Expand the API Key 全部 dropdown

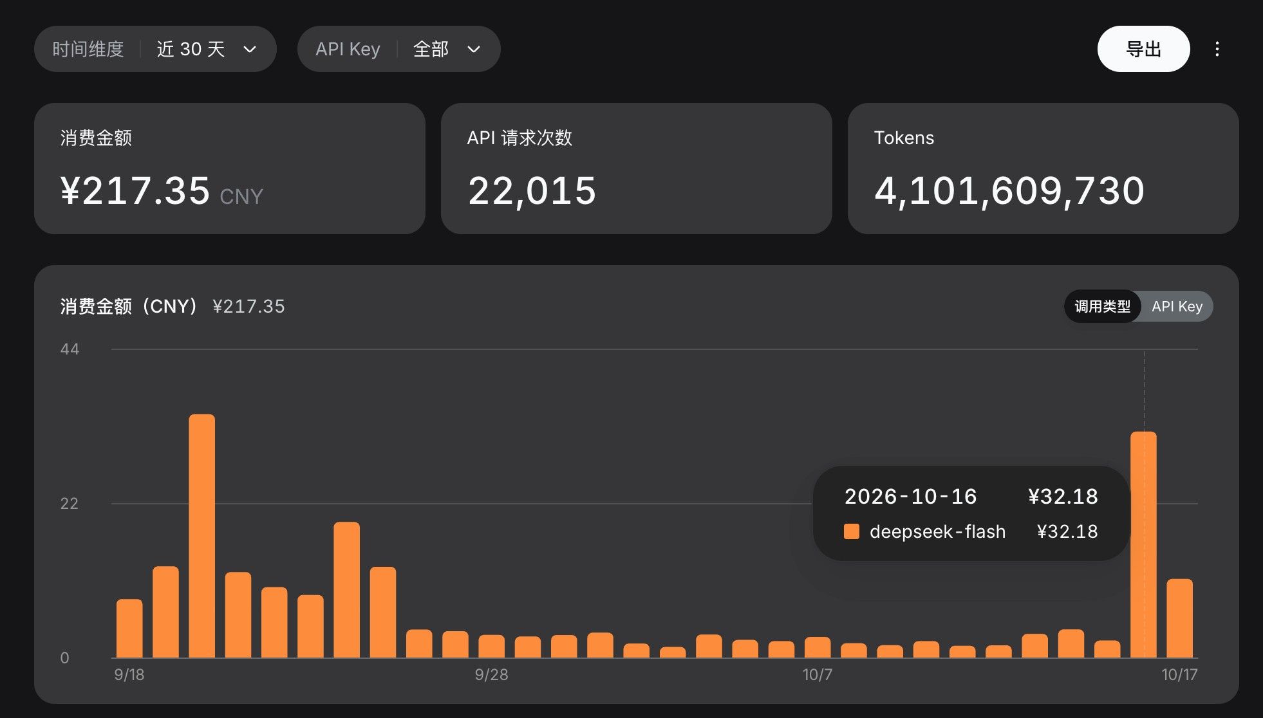pyautogui.click(x=398, y=49)
